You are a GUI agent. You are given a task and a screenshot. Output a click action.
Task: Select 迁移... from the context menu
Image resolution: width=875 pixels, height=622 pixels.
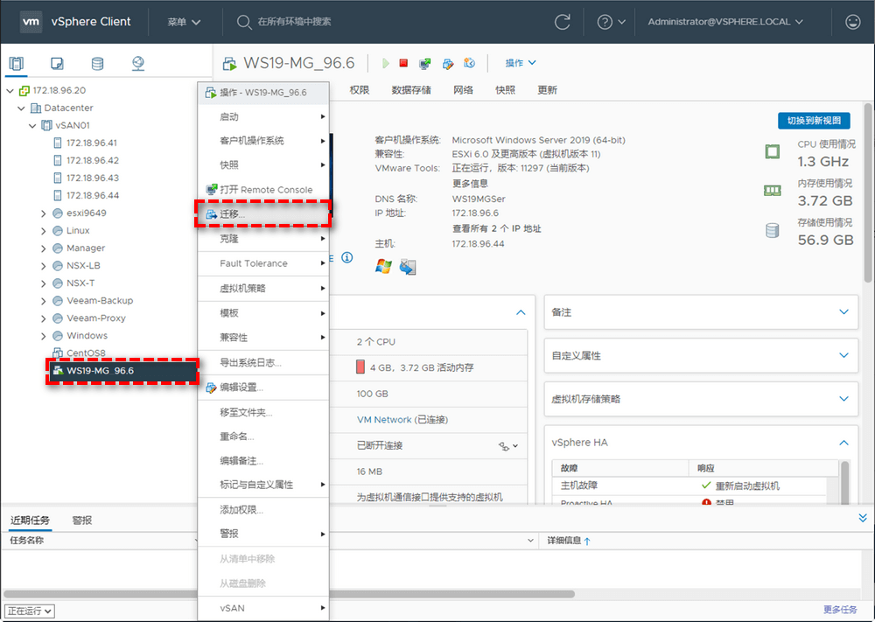[233, 214]
